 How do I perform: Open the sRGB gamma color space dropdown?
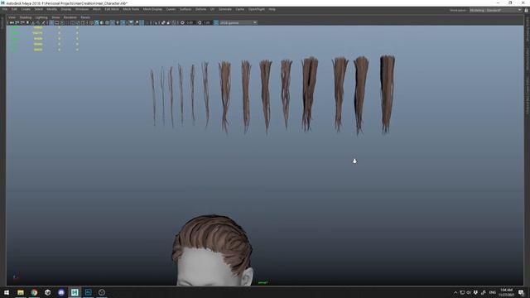[238, 22]
